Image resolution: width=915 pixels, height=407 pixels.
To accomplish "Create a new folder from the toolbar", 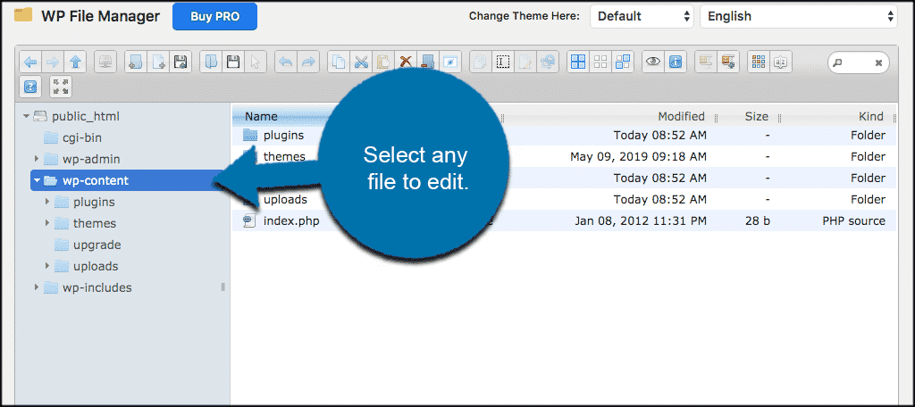I will pos(136,62).
